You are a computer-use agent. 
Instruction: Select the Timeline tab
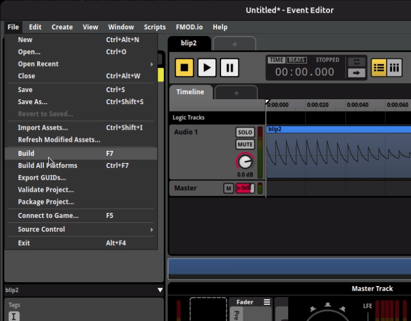pyautogui.click(x=191, y=92)
